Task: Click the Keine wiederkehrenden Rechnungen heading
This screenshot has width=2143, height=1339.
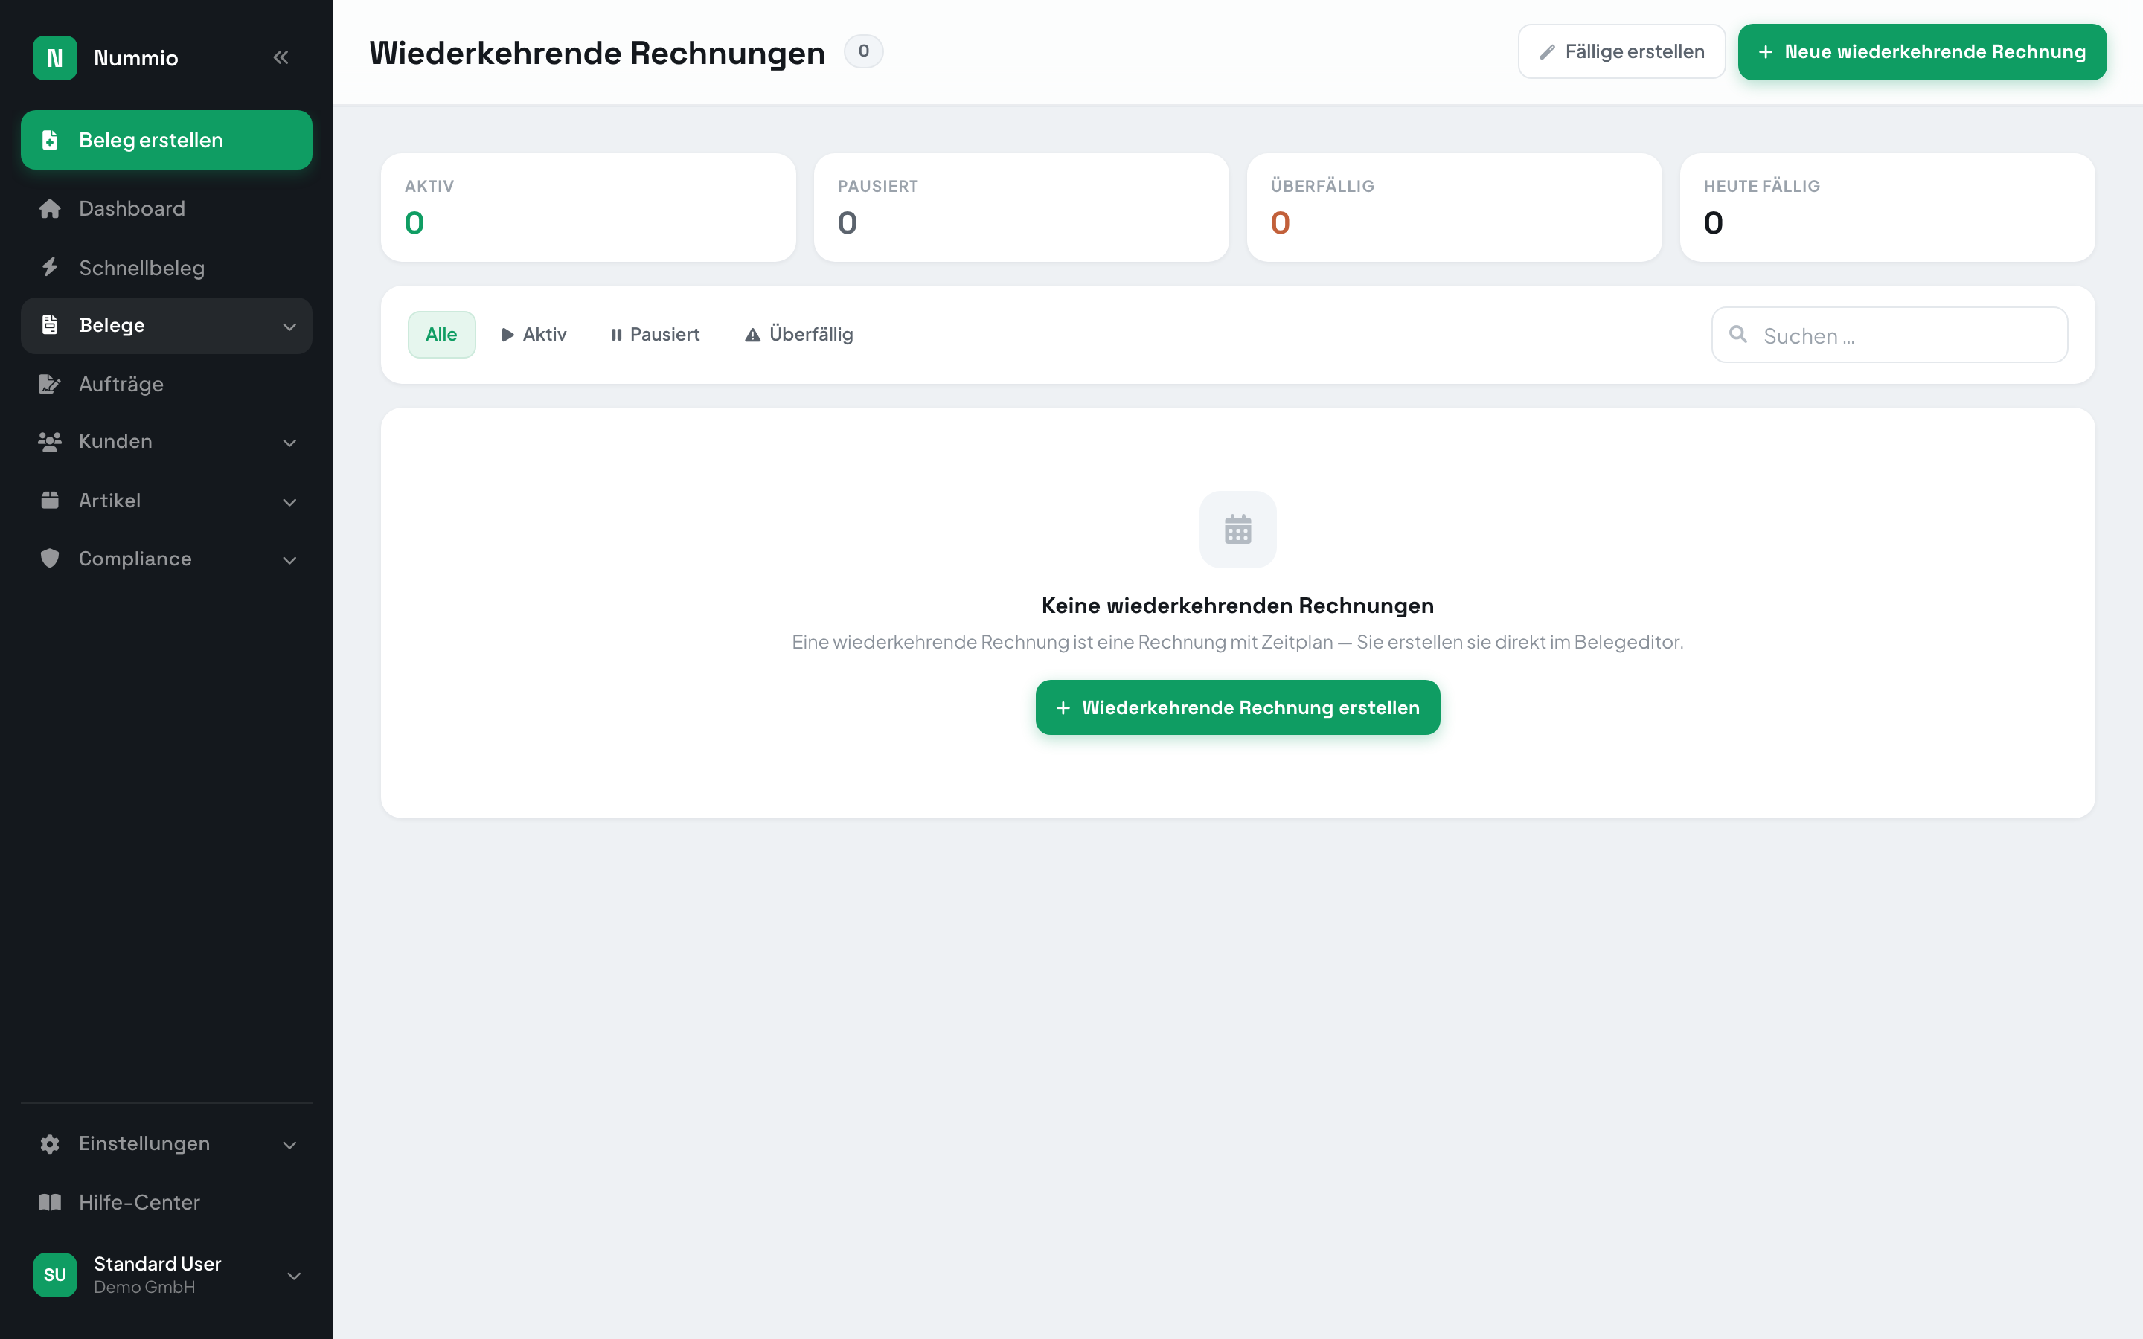Action: click(1238, 606)
